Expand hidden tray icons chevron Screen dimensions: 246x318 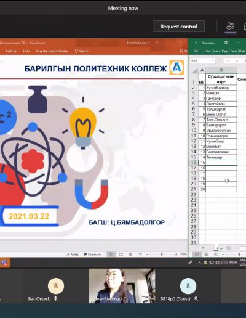pos(199,263)
